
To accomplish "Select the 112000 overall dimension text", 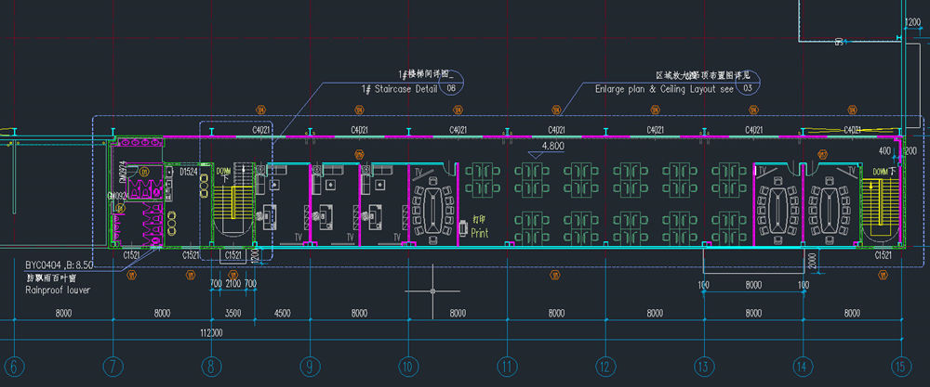I will pyautogui.click(x=210, y=334).
